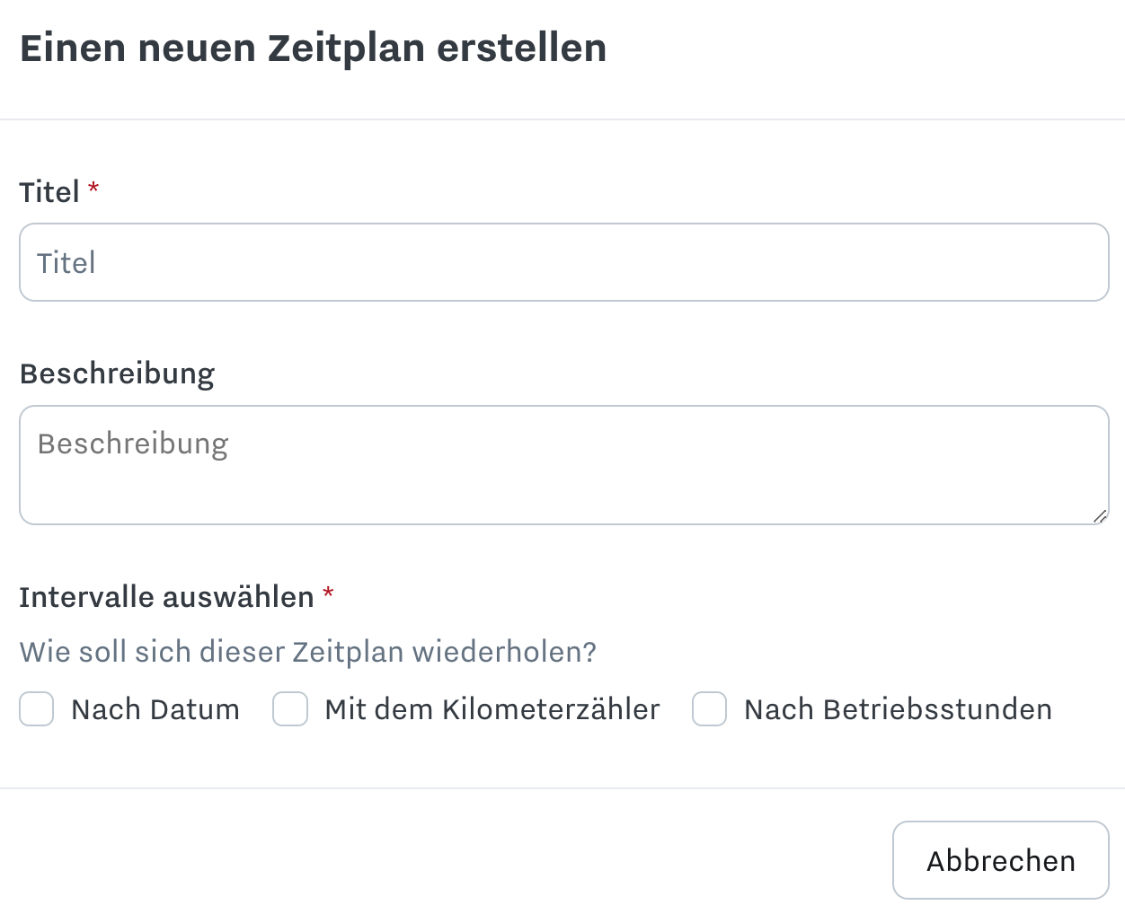Click the 'Einen neuen Zeitplan erstellen' heading

(x=313, y=48)
